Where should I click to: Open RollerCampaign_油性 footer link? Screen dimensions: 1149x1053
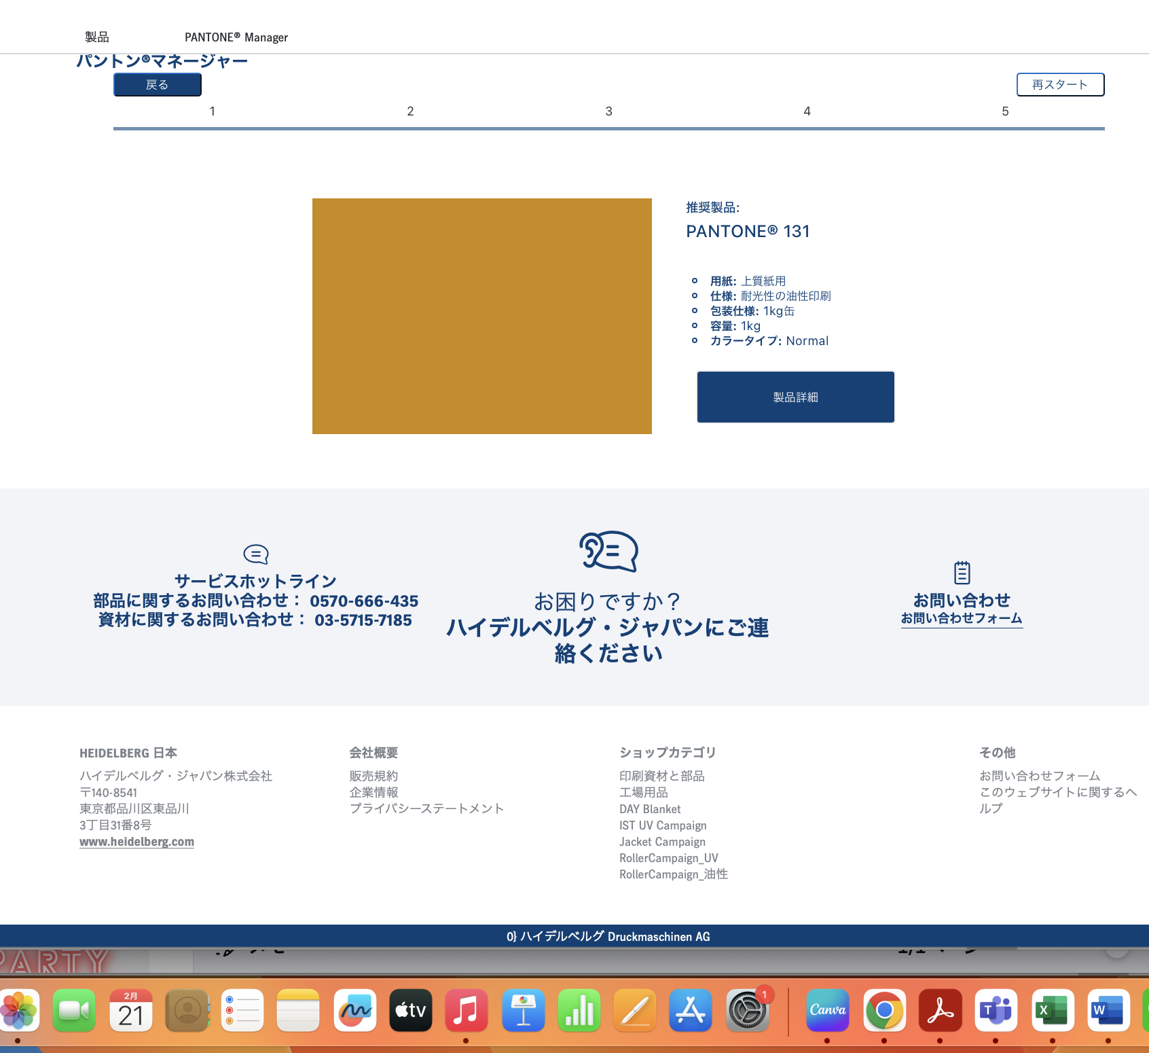673,874
